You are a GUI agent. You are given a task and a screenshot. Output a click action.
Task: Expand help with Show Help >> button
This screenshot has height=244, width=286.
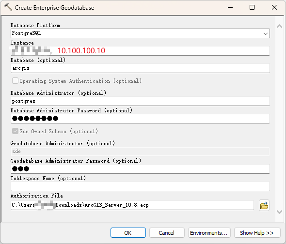pos(257,233)
